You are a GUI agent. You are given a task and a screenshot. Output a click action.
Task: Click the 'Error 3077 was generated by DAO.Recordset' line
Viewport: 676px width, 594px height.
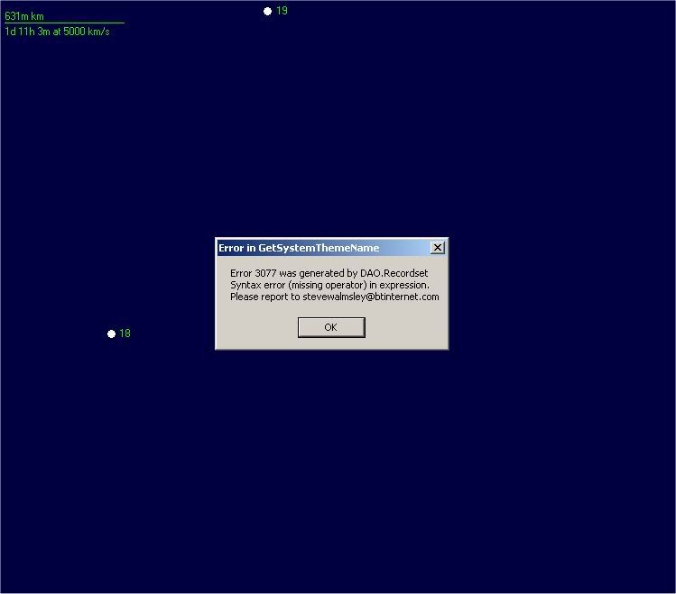(329, 273)
